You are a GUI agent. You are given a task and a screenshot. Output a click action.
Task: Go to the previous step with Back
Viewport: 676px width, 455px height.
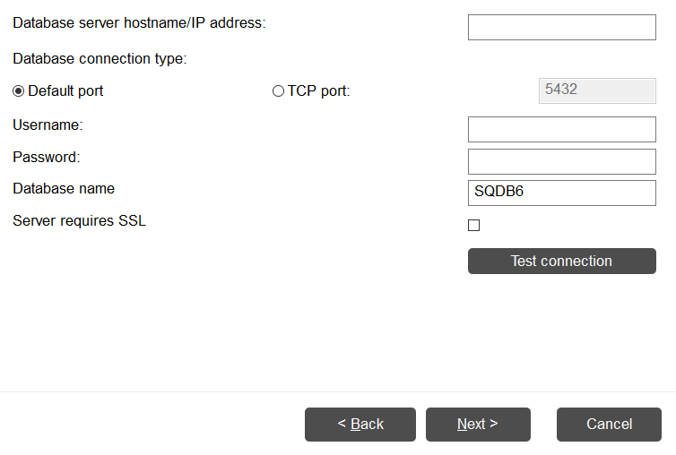tap(360, 425)
